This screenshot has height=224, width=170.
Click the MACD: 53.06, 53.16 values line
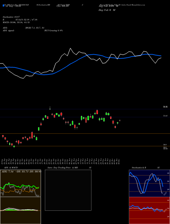click(16, 22)
